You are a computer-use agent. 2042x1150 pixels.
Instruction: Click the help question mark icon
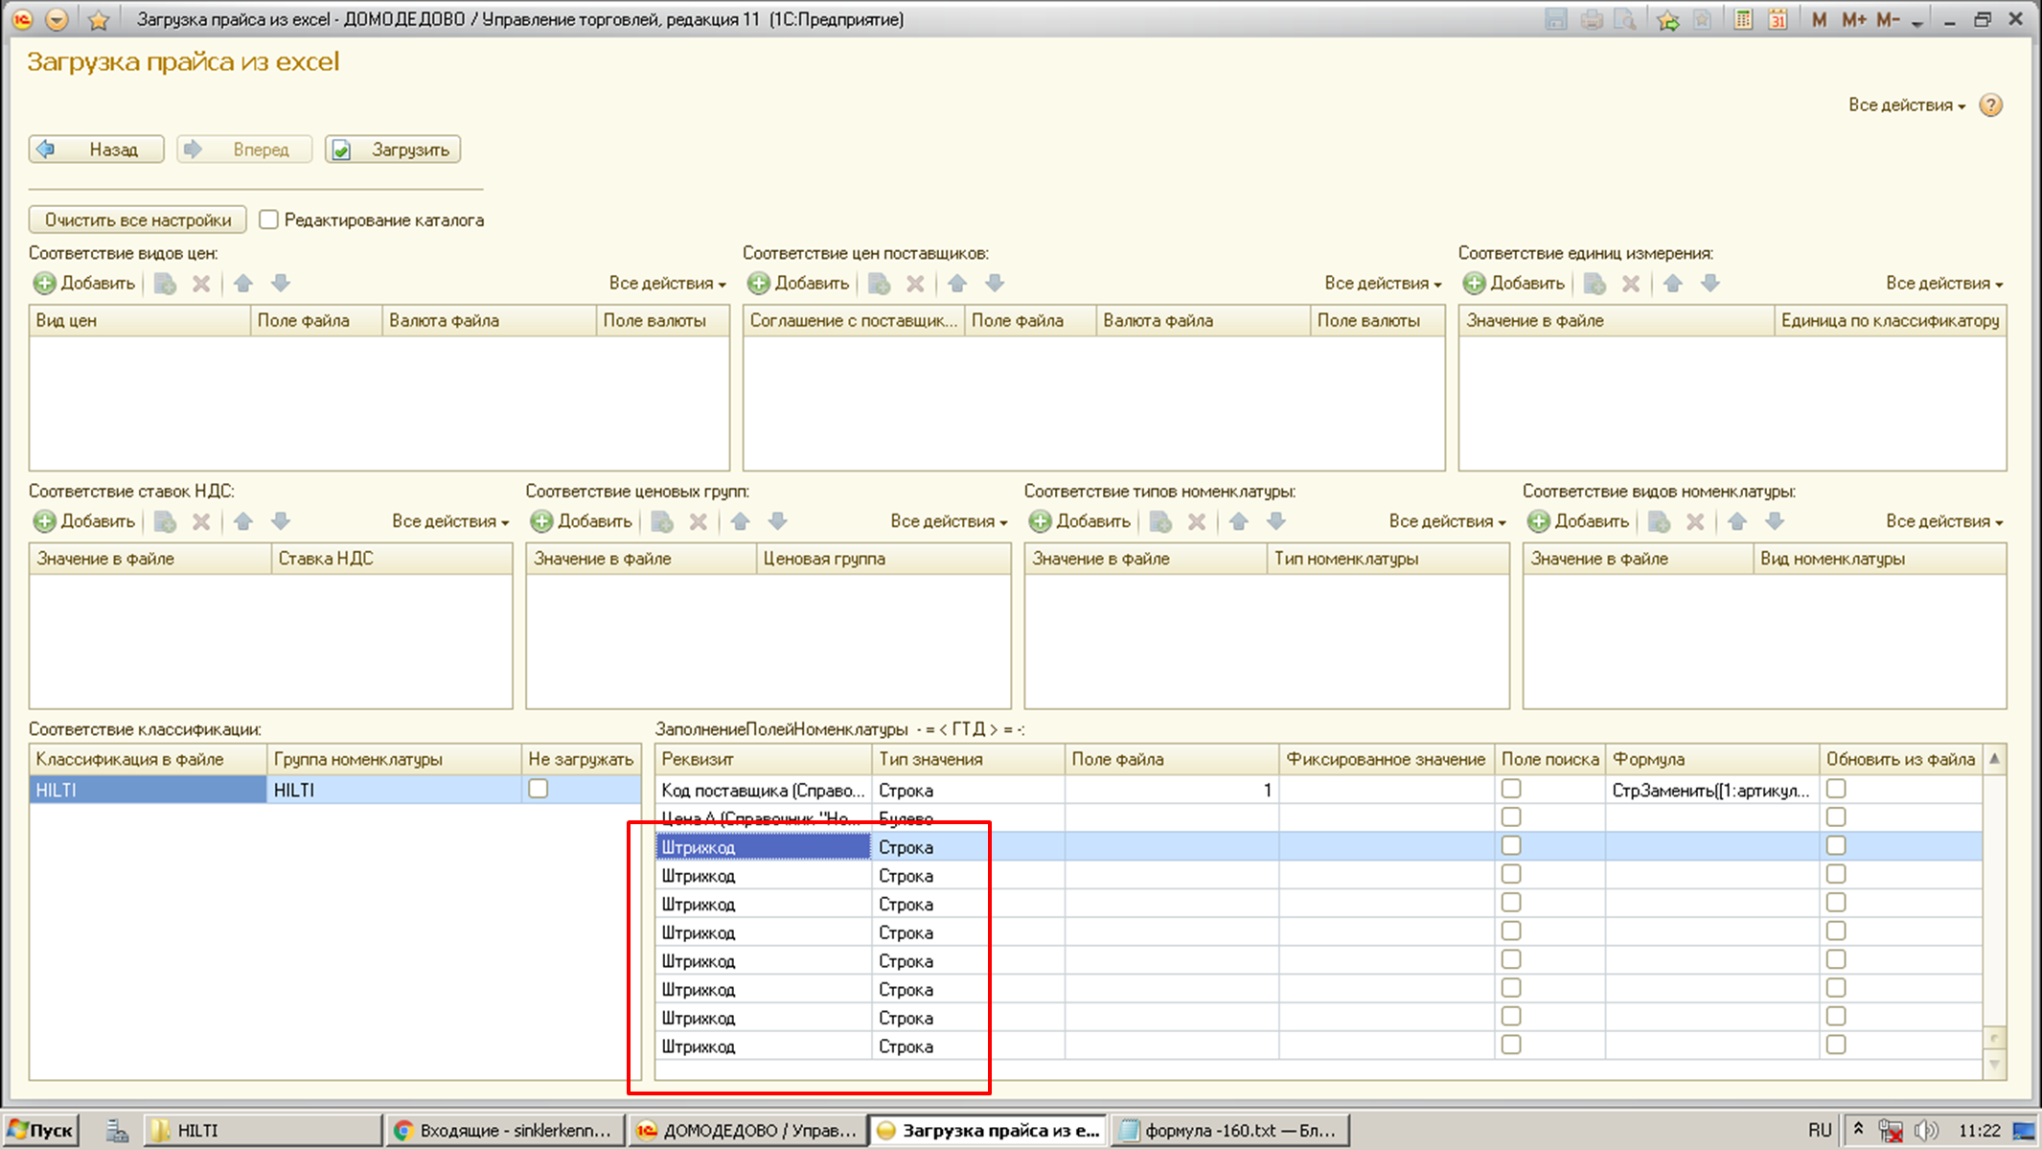coord(1990,105)
